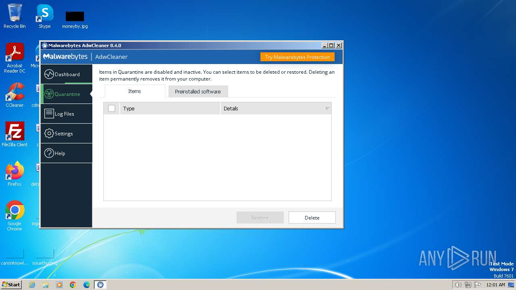Launch Chrome from the taskbar
The image size is (516, 290).
(73, 285)
